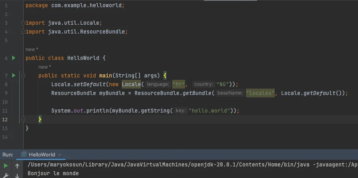Click the 'language:' parameter hint
Image resolution: width=358 pixels, height=178 pixels.
pyautogui.click(x=157, y=84)
